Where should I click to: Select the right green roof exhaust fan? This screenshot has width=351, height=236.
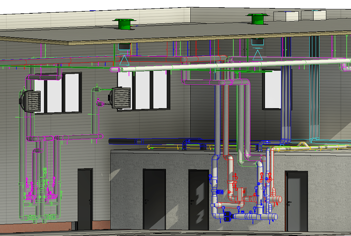(258, 19)
